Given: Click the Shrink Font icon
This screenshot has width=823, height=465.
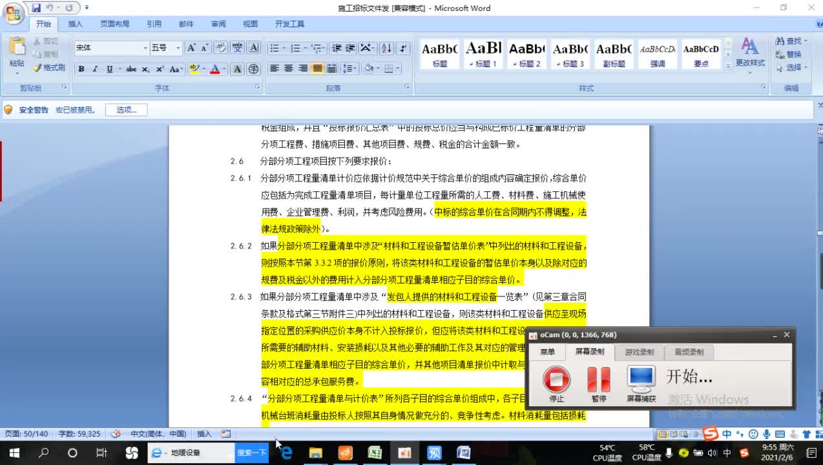Looking at the screenshot, I should coord(204,48).
